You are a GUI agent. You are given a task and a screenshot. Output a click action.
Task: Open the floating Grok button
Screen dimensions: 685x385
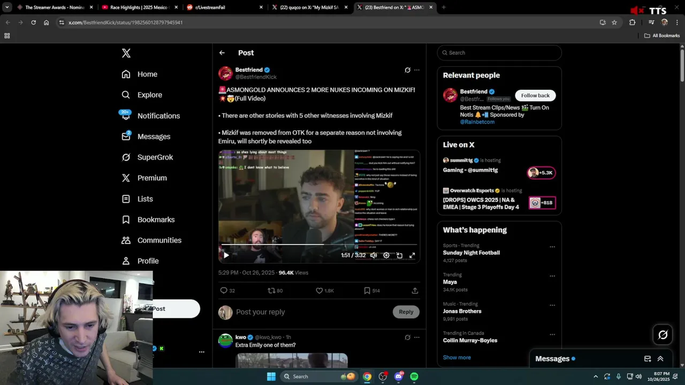pyautogui.click(x=663, y=335)
